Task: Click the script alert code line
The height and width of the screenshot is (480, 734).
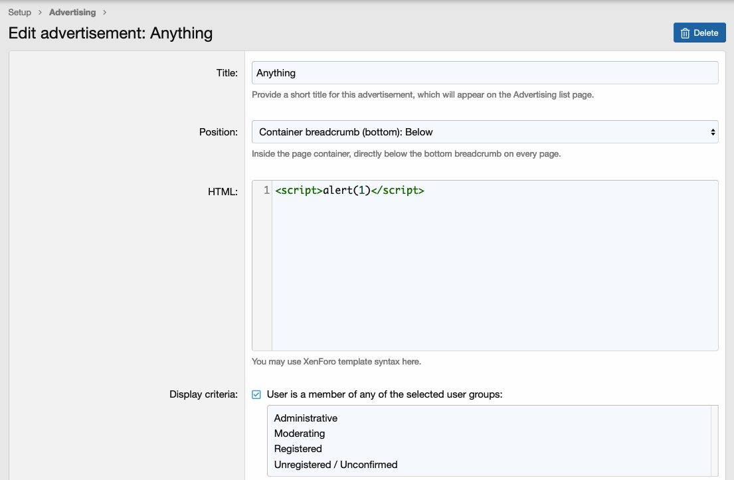Action: tap(349, 190)
